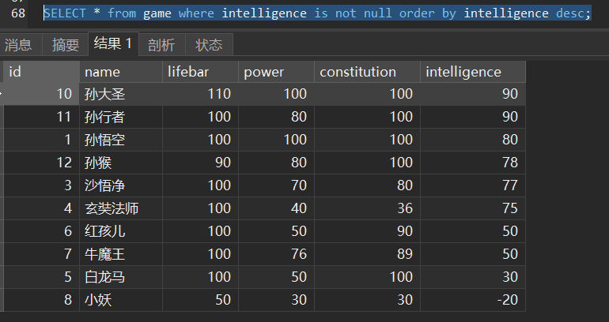Click the lifebar column header
609x322 pixels.
tap(200, 72)
